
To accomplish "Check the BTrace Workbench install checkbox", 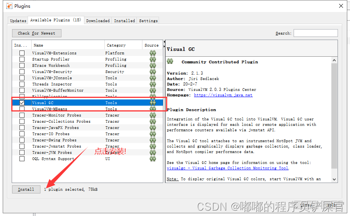I will click(22, 66).
